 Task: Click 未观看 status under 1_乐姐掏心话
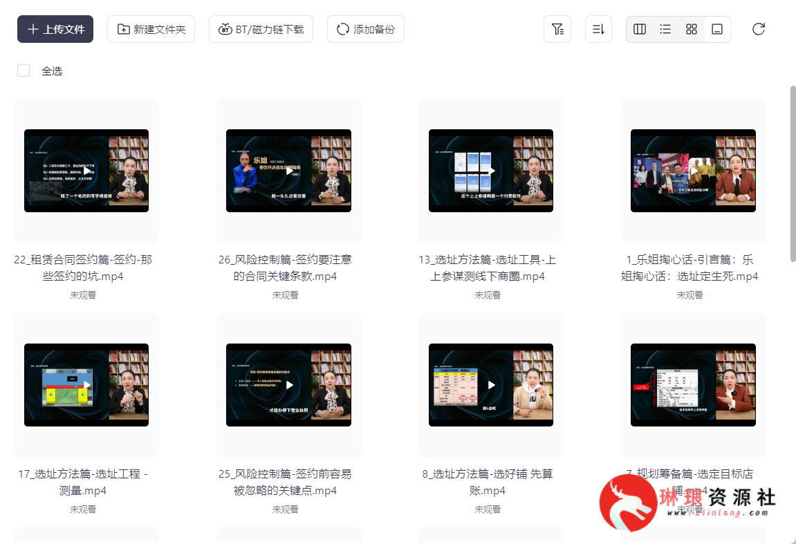690,295
